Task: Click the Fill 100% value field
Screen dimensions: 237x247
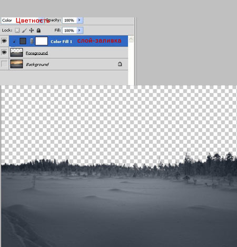Action: tap(70, 30)
